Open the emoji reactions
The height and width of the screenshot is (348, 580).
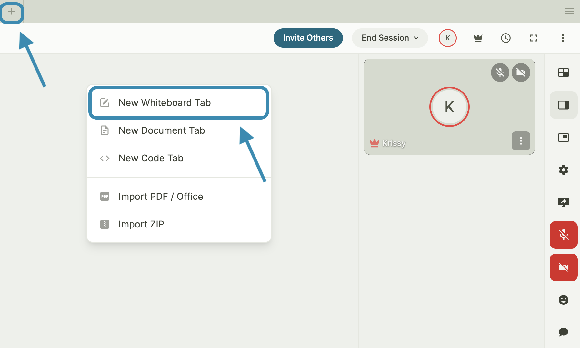[x=563, y=300]
